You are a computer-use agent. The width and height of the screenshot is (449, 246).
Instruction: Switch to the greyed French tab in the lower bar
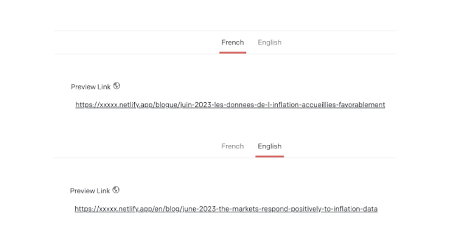click(232, 146)
